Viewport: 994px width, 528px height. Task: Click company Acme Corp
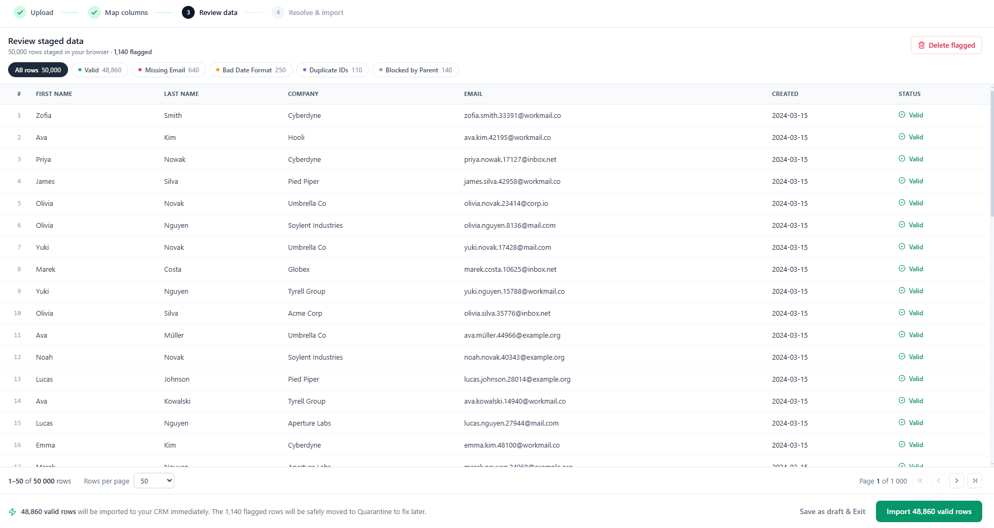[305, 313]
